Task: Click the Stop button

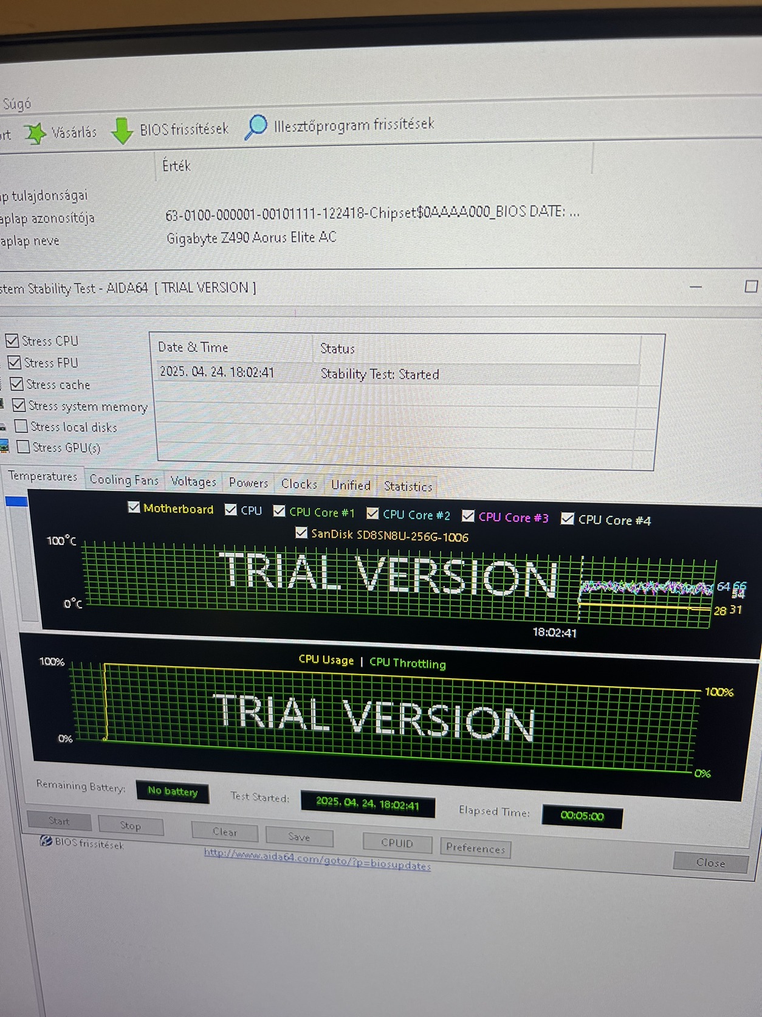Action: (130, 825)
